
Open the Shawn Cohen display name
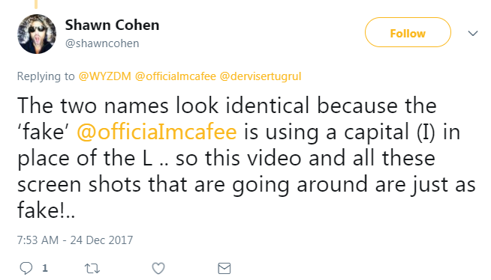coord(112,25)
